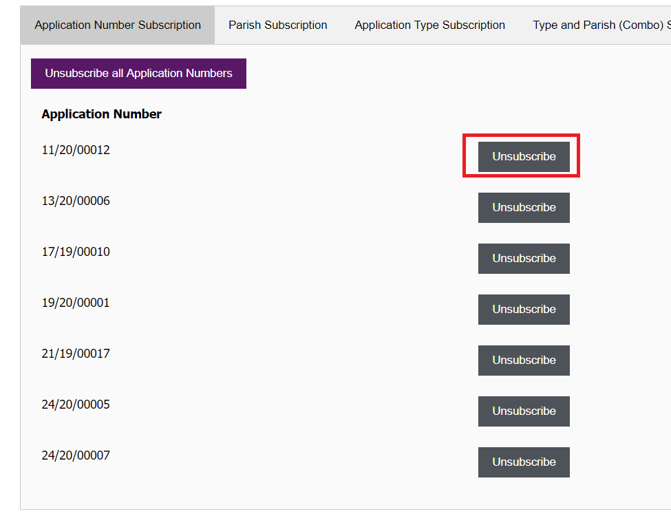Unsubscribe from application 24/20/00005
Screen dimensions: 671x516
pyautogui.click(x=524, y=411)
